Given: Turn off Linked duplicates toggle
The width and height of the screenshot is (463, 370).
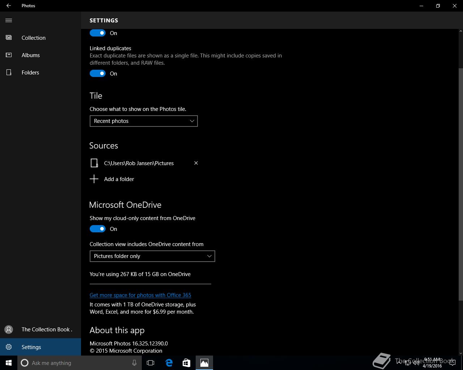Looking at the screenshot, I should pos(98,73).
